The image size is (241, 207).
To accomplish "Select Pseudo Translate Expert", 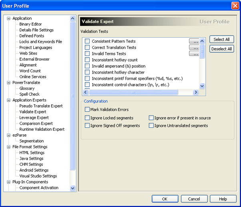I will (x=41, y=106).
